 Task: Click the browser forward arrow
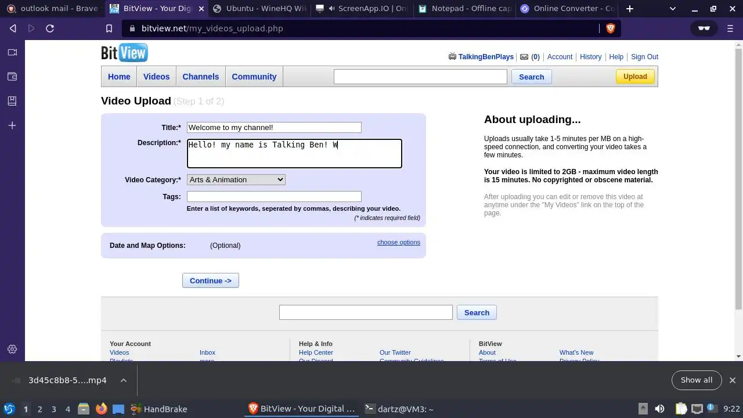[x=31, y=28]
